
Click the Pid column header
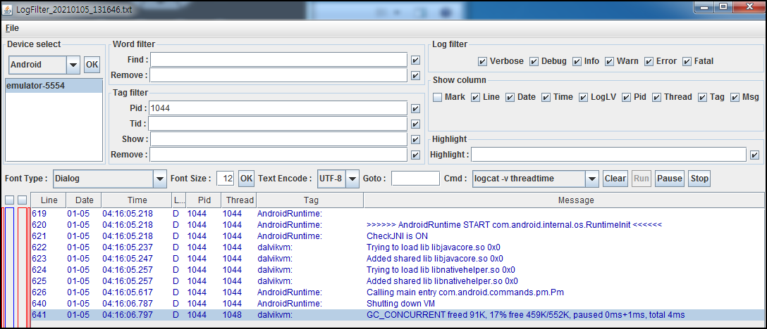click(x=204, y=200)
